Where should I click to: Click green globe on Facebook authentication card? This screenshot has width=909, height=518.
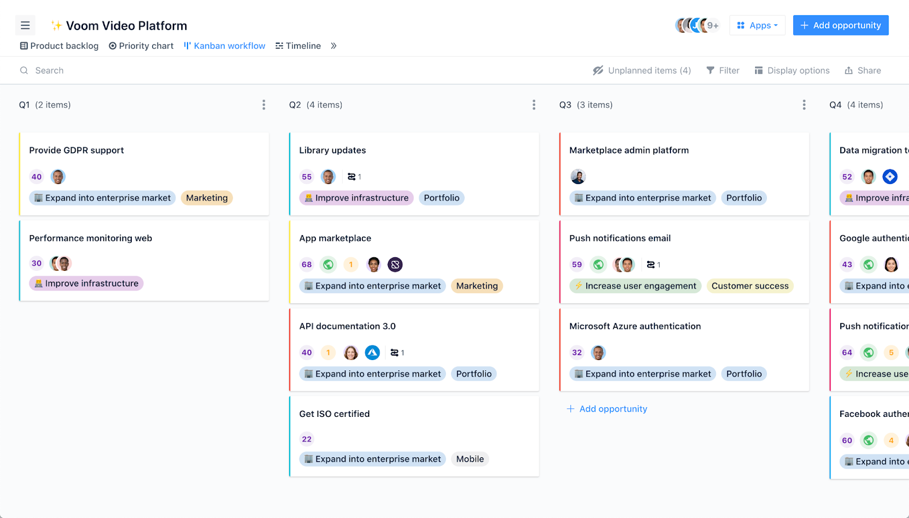point(869,440)
